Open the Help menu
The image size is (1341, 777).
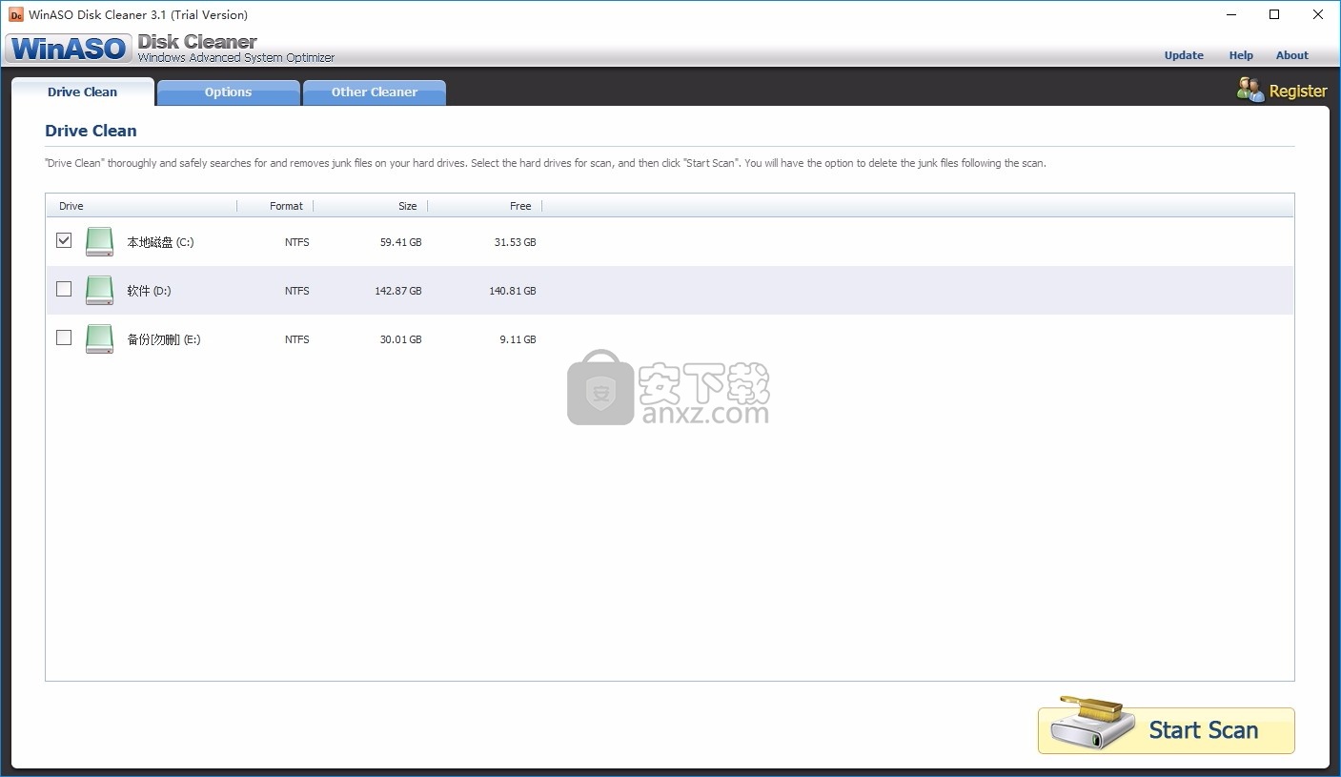(x=1241, y=55)
